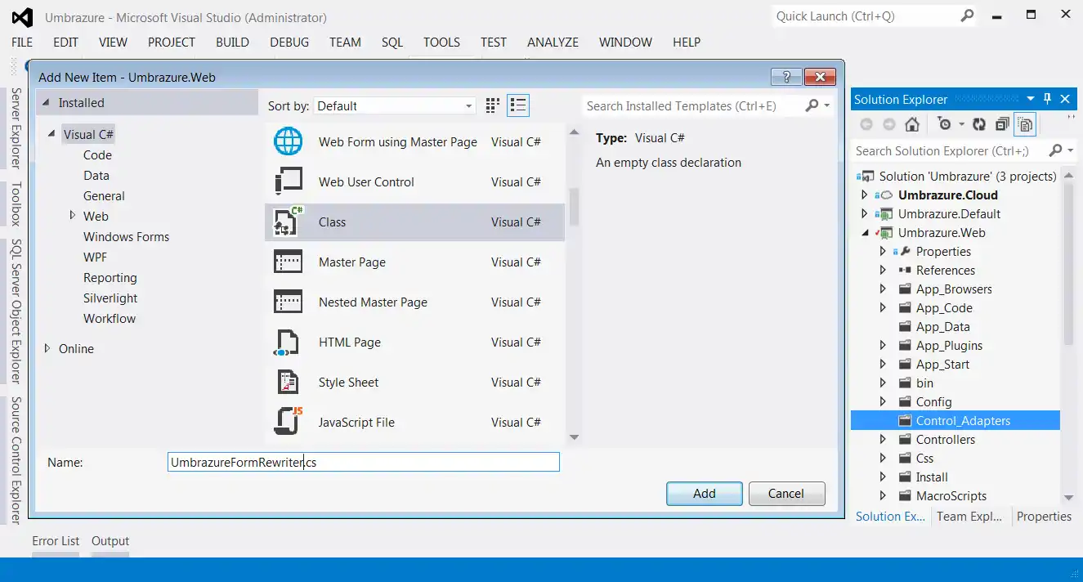Click the Cancel button
Screen dimensions: 1083x582
[786, 493]
